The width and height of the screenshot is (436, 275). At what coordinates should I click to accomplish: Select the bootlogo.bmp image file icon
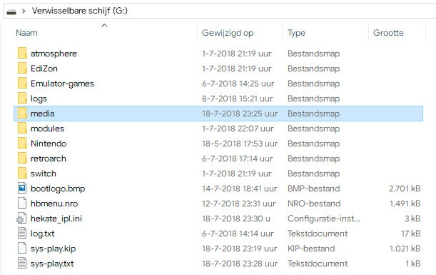tap(22, 188)
